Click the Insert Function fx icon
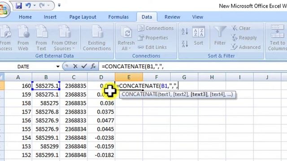Viewport: 287px width, 161px height. tap(93, 66)
